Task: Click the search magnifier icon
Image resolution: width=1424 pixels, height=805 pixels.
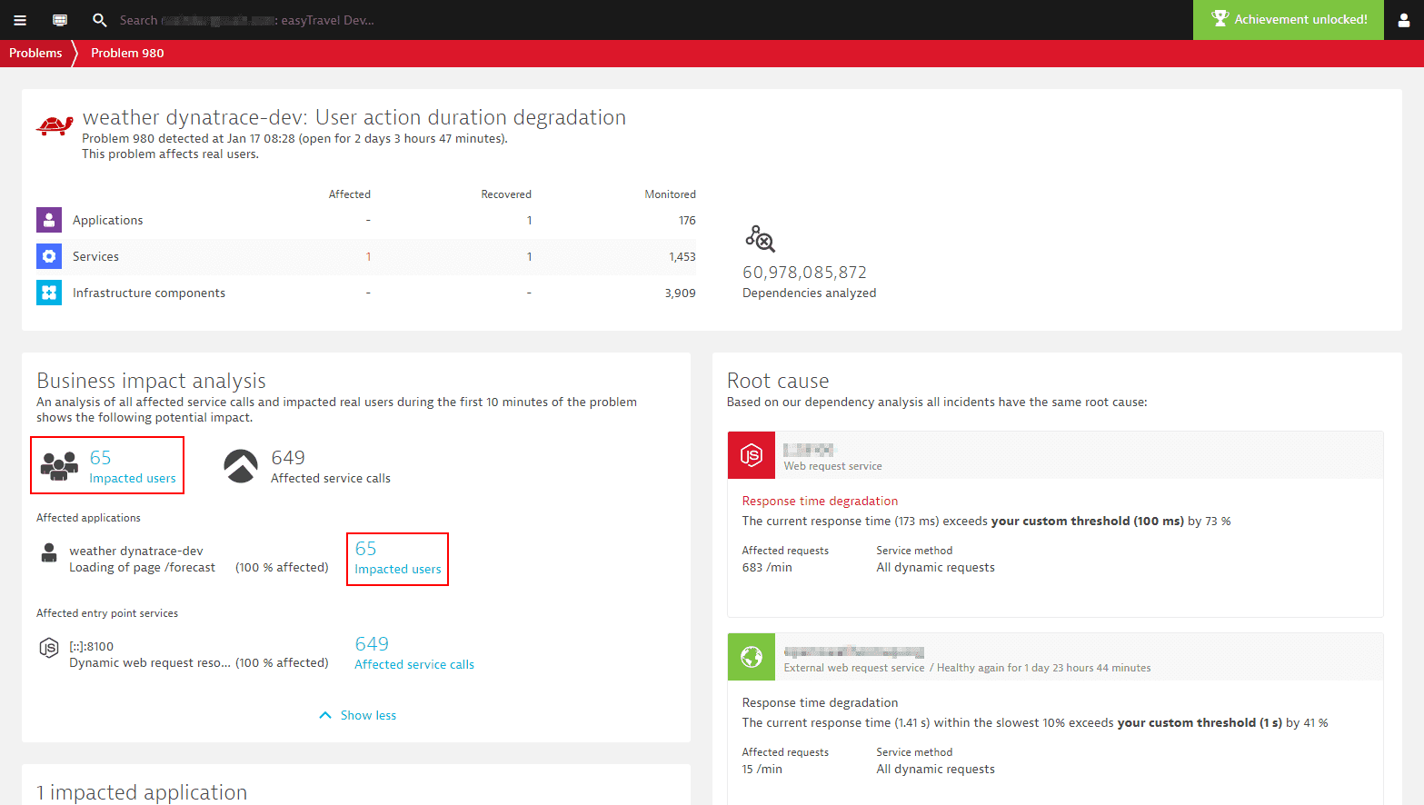Action: coord(100,20)
